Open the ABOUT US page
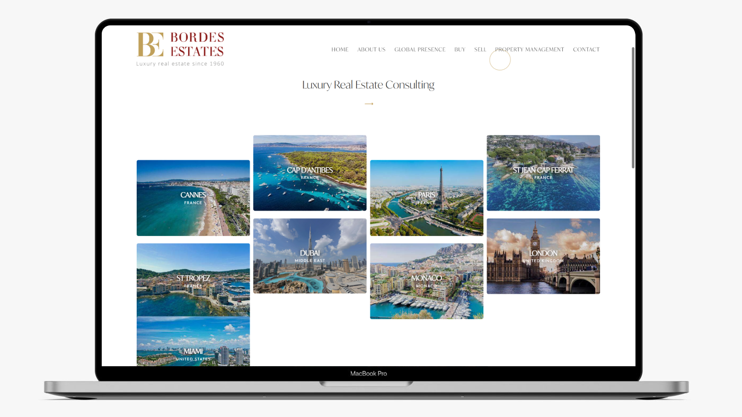Screen dimensions: 742x417 [x=371, y=49]
